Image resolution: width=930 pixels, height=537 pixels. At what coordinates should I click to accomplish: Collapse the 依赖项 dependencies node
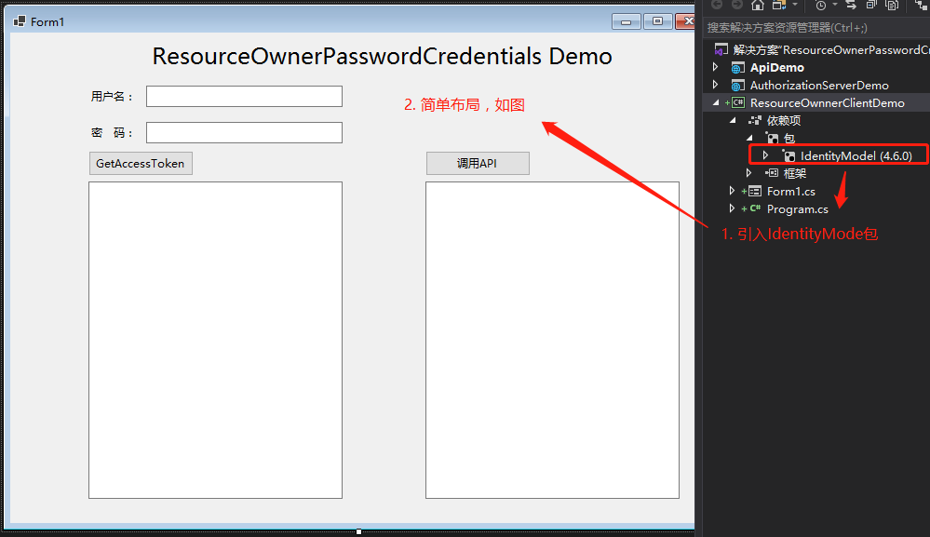point(733,120)
